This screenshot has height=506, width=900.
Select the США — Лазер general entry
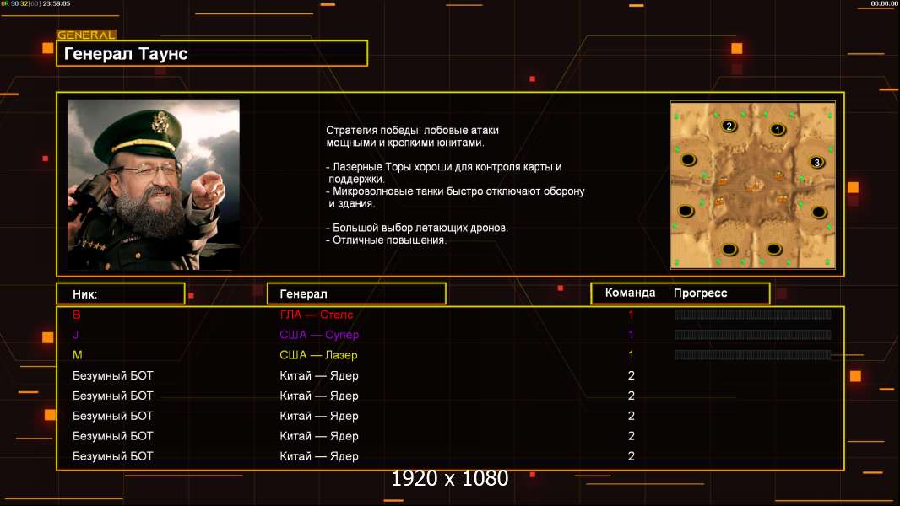(x=318, y=355)
